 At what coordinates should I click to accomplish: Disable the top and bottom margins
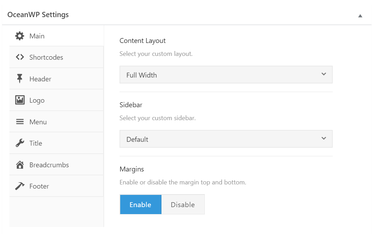[183, 205]
